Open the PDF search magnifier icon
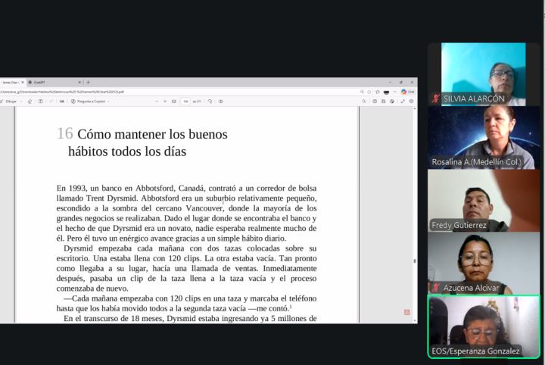 point(364,101)
